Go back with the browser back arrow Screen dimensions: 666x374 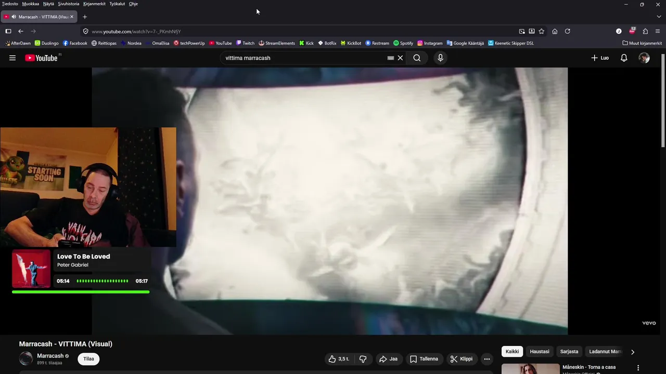[21, 31]
